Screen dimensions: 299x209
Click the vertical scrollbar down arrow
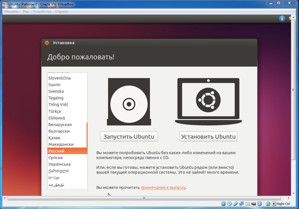tap(293, 193)
